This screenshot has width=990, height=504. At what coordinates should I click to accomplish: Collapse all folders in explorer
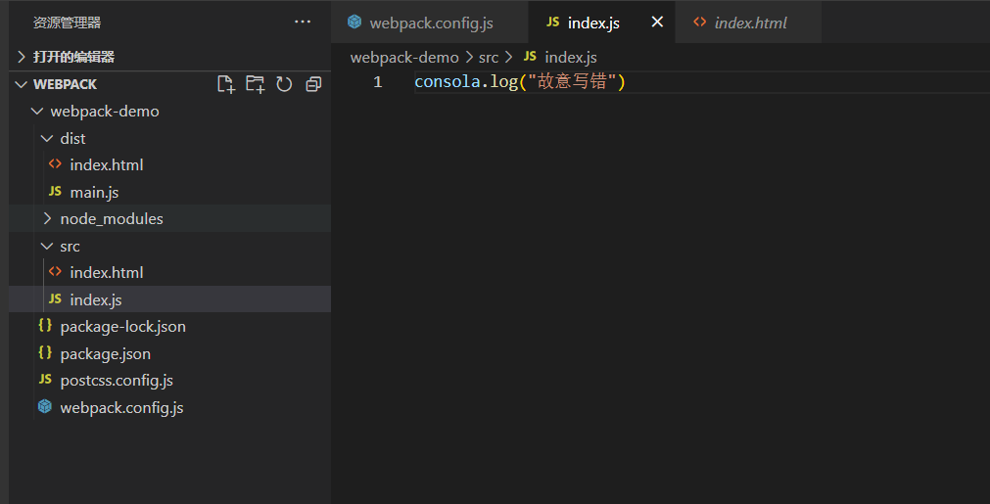pyautogui.click(x=313, y=84)
